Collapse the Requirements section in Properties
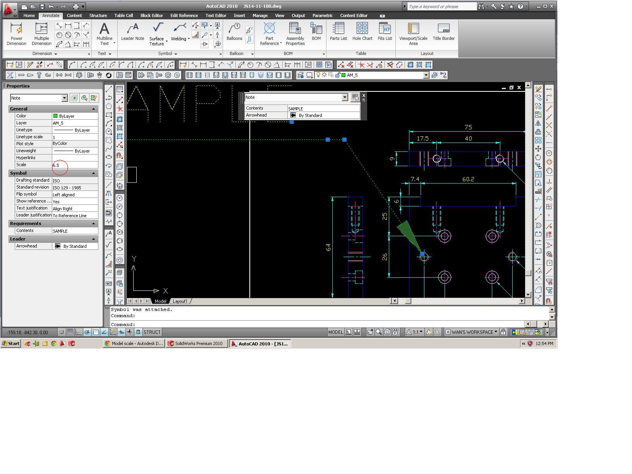The image size is (632, 474). (x=93, y=223)
